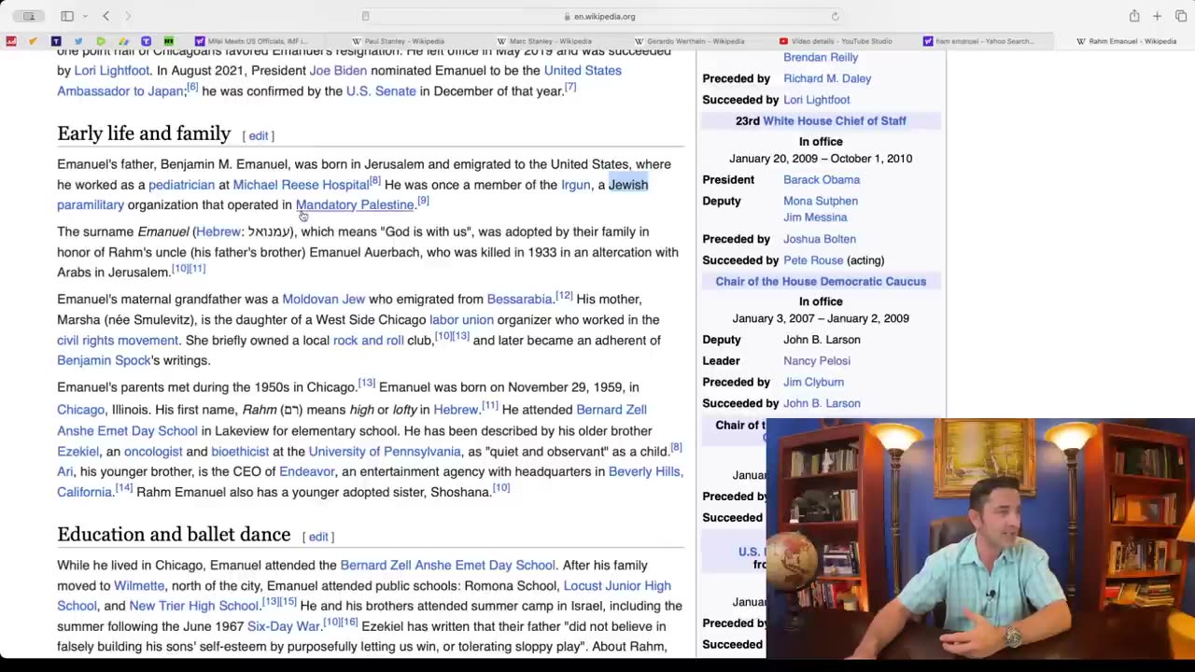This screenshot has height=672, width=1195.
Task: Reload the Wikipedia page
Action: coord(835,16)
